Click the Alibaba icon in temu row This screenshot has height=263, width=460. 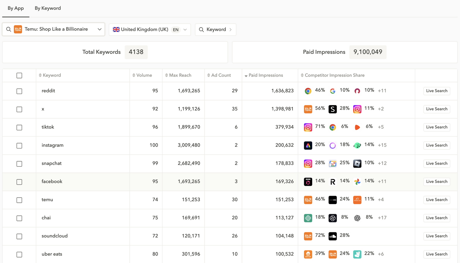click(357, 200)
